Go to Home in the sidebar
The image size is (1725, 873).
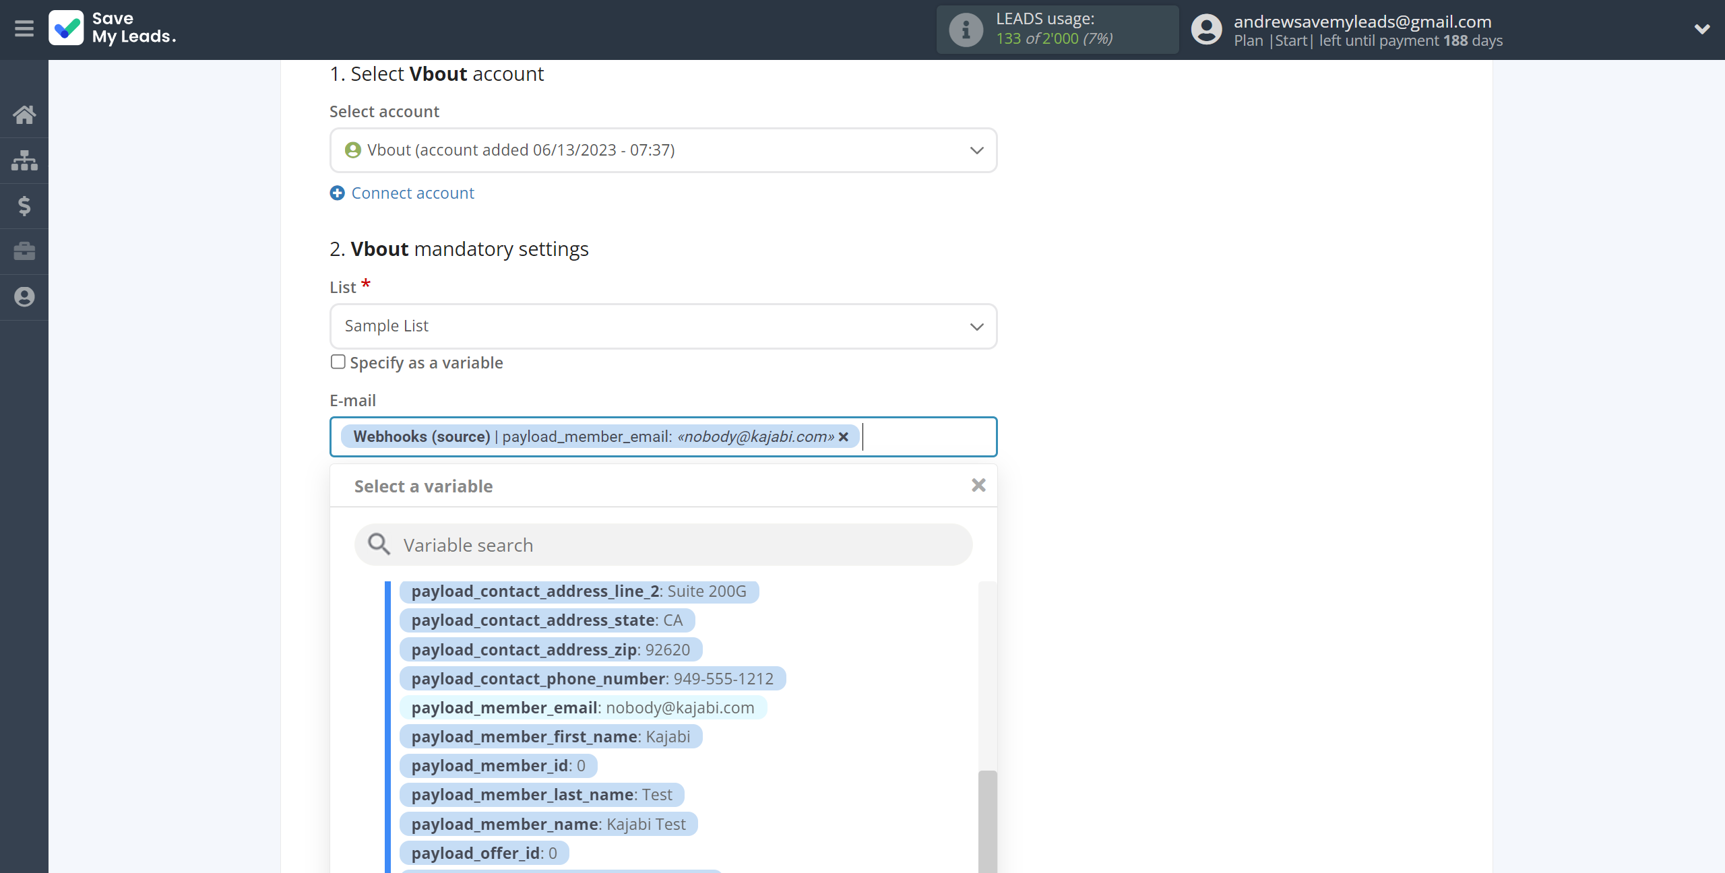[24, 115]
